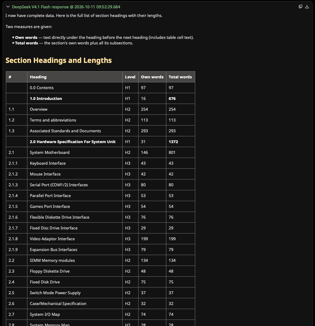
Task: Select the 'Fixed Disk Drive' cell
Action: [x=75, y=282]
